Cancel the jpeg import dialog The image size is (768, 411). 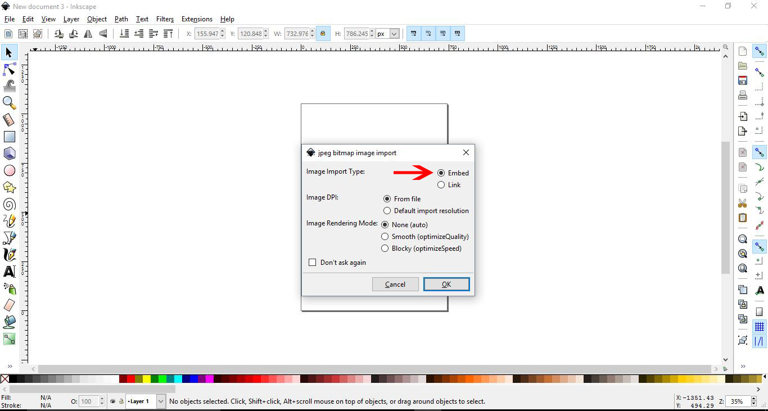tap(395, 284)
